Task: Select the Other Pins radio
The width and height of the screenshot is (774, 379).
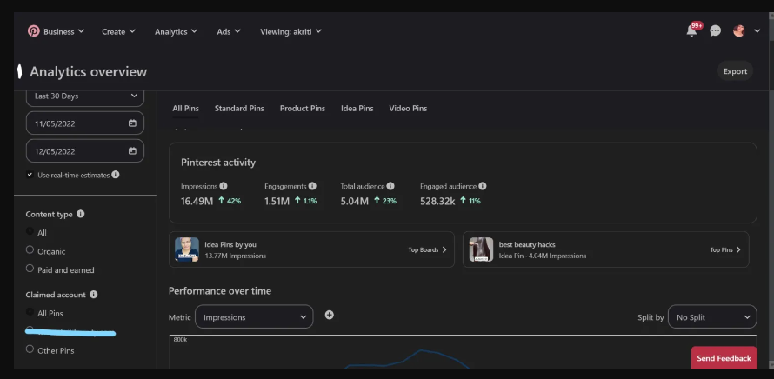Action: (x=30, y=349)
